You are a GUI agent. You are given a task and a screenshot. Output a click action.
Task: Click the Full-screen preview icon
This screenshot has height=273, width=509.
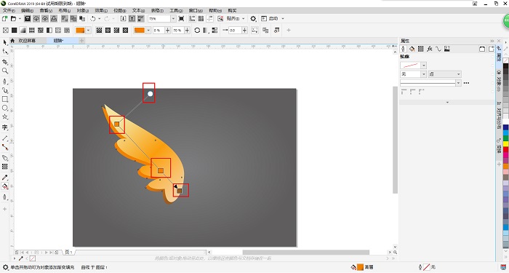pos(182,18)
